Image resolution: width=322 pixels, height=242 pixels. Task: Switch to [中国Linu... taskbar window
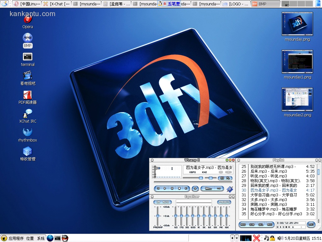click(x=27, y=4)
